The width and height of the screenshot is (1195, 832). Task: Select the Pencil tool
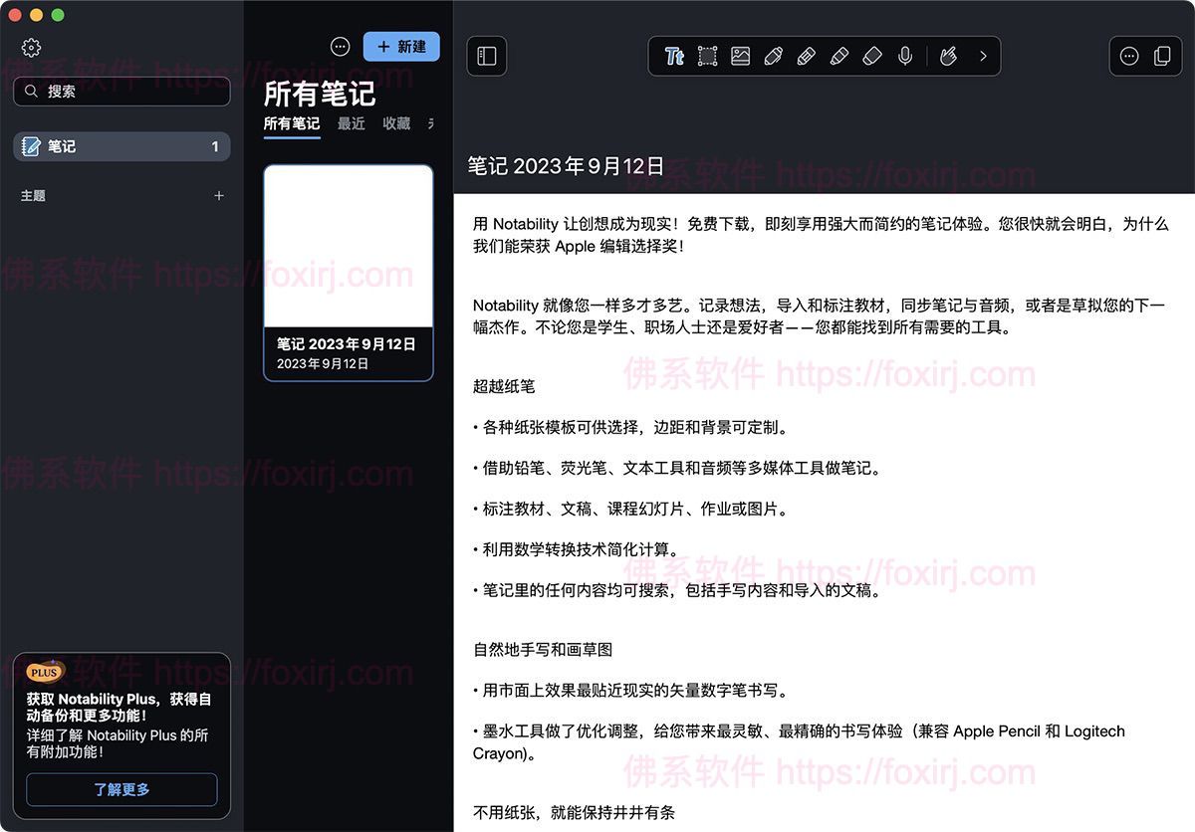[x=806, y=57]
